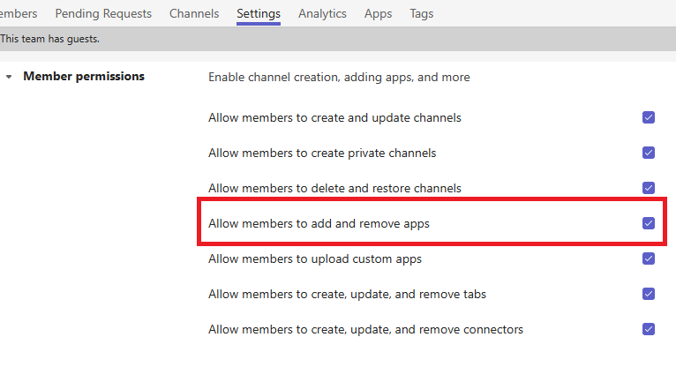Uncheck Allow members to create and update channels
The height and width of the screenshot is (367, 676).
point(649,117)
